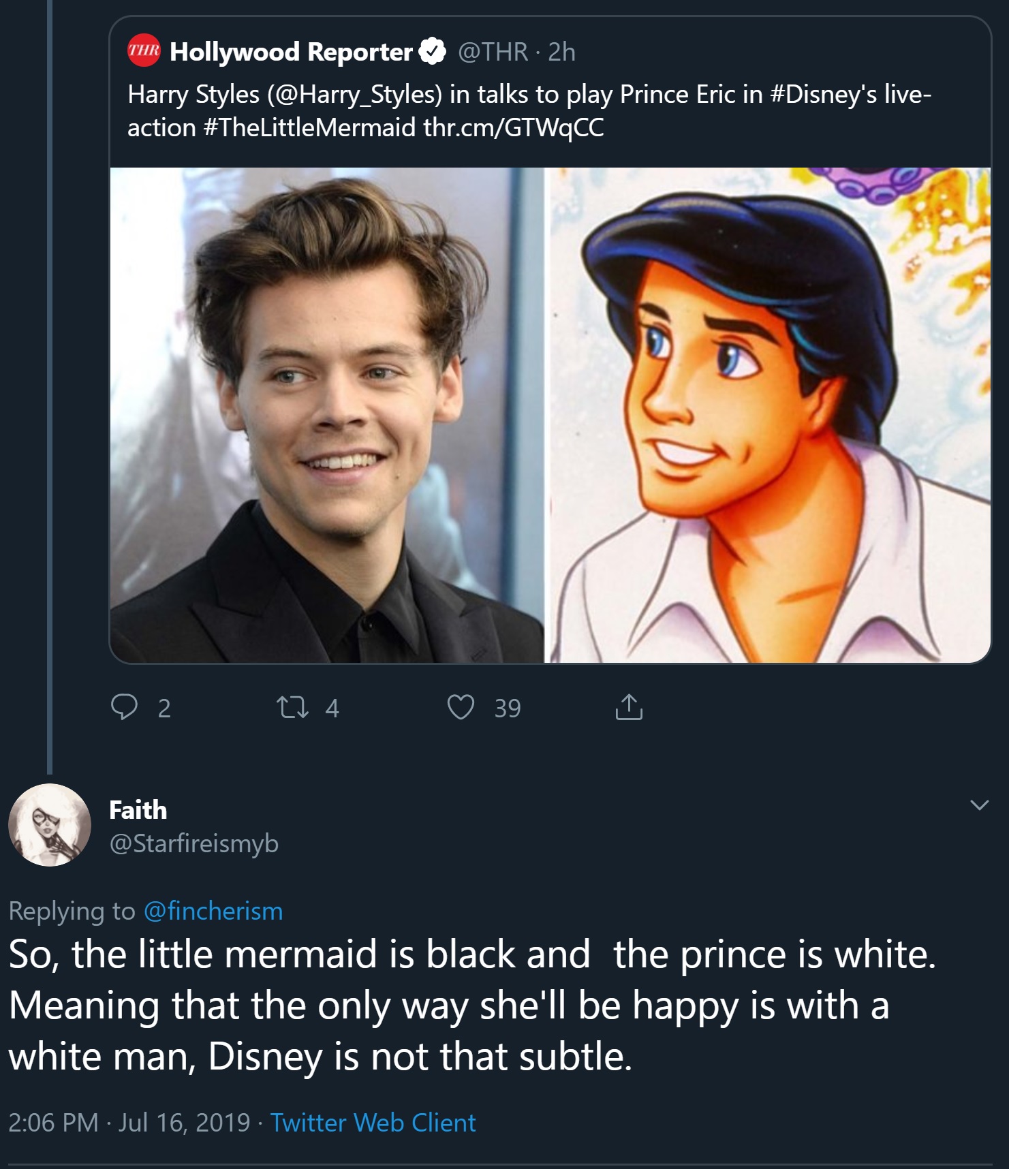This screenshot has width=1009, height=1169.
Task: Click the reply speech bubble icon
Action: (124, 707)
